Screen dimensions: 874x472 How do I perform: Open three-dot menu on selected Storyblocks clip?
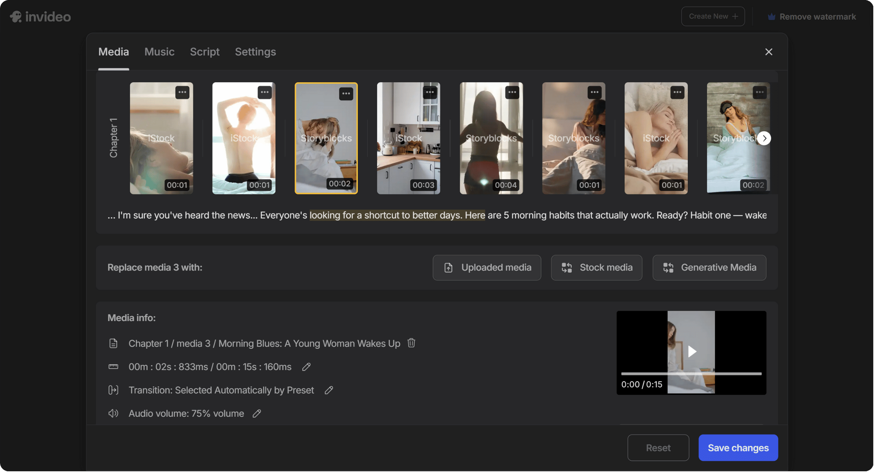(x=346, y=93)
